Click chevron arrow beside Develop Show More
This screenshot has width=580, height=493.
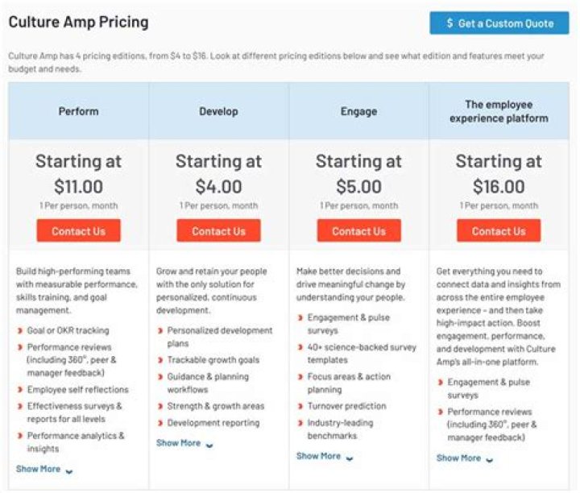pyautogui.click(x=209, y=445)
